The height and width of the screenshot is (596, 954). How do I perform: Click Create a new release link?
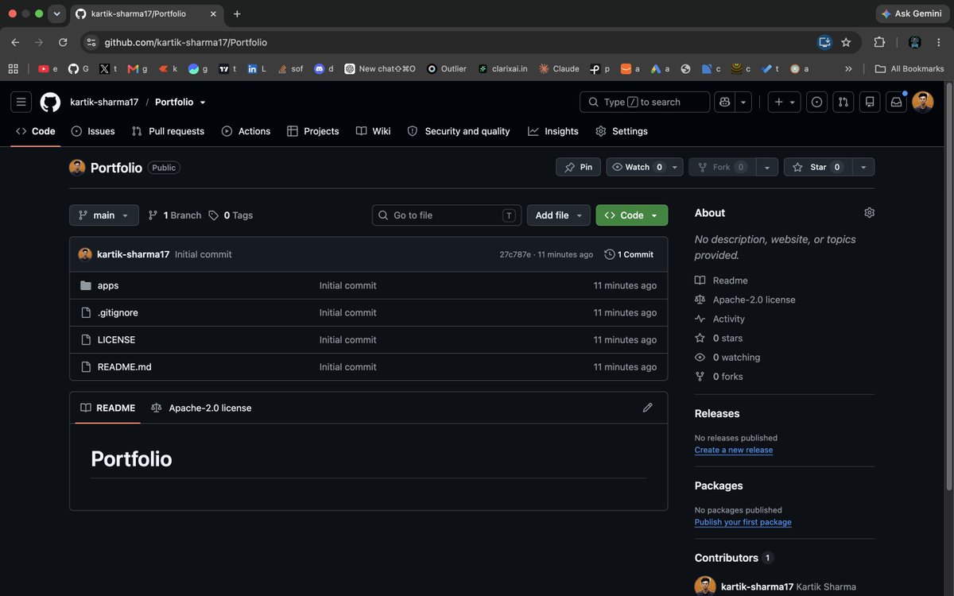(x=734, y=450)
